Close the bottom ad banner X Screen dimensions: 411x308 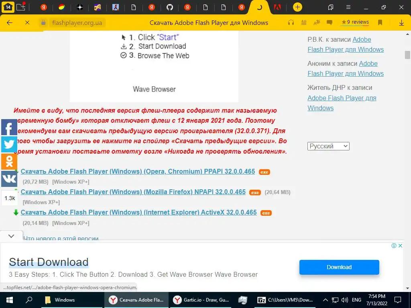point(400,245)
